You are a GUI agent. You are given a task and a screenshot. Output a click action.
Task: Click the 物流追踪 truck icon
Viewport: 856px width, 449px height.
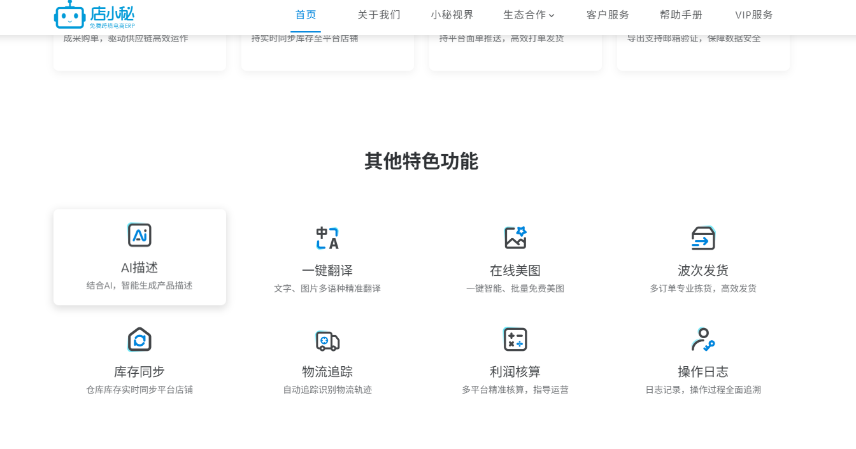[327, 339]
